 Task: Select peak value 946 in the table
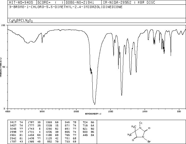[67, 122]
